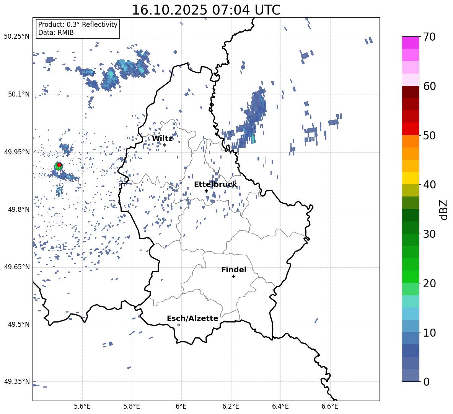Click the '49.5°N' latitude label
Viewport: 453px width, 414px height.
click(x=19, y=325)
